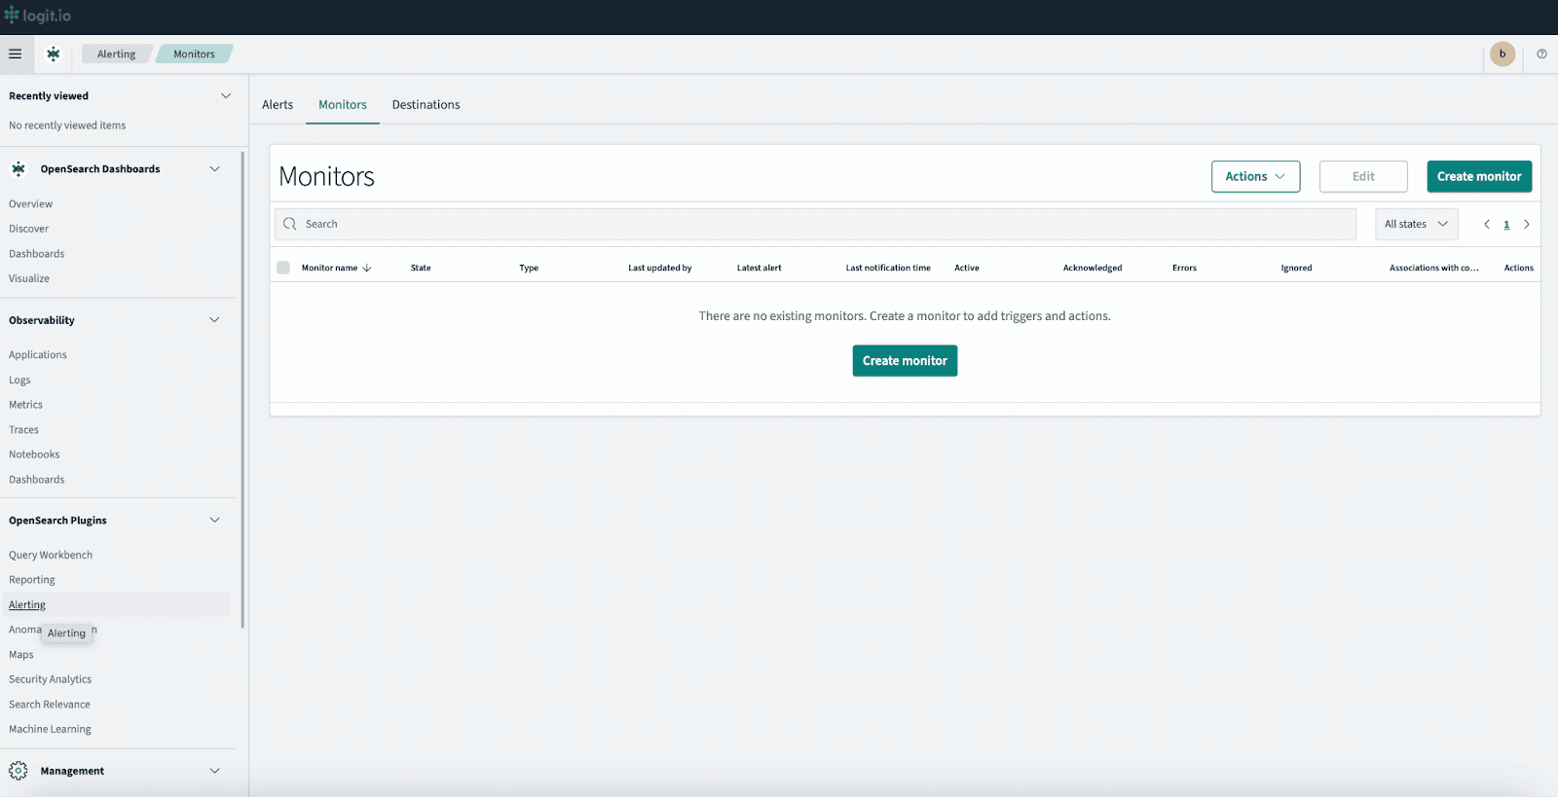
Task: Collapse the Observability section
Action: [x=215, y=320]
